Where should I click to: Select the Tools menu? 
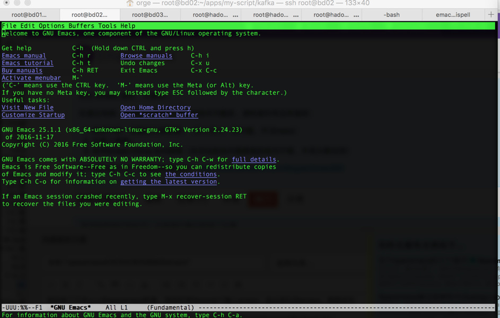click(108, 26)
